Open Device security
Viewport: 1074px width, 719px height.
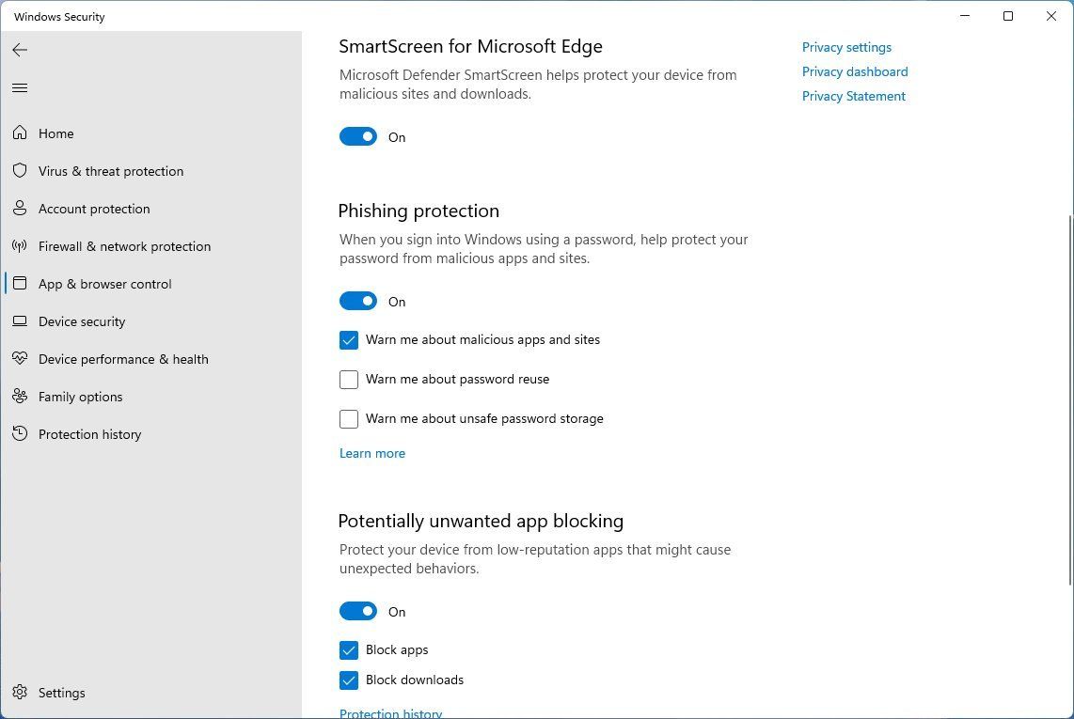82,321
